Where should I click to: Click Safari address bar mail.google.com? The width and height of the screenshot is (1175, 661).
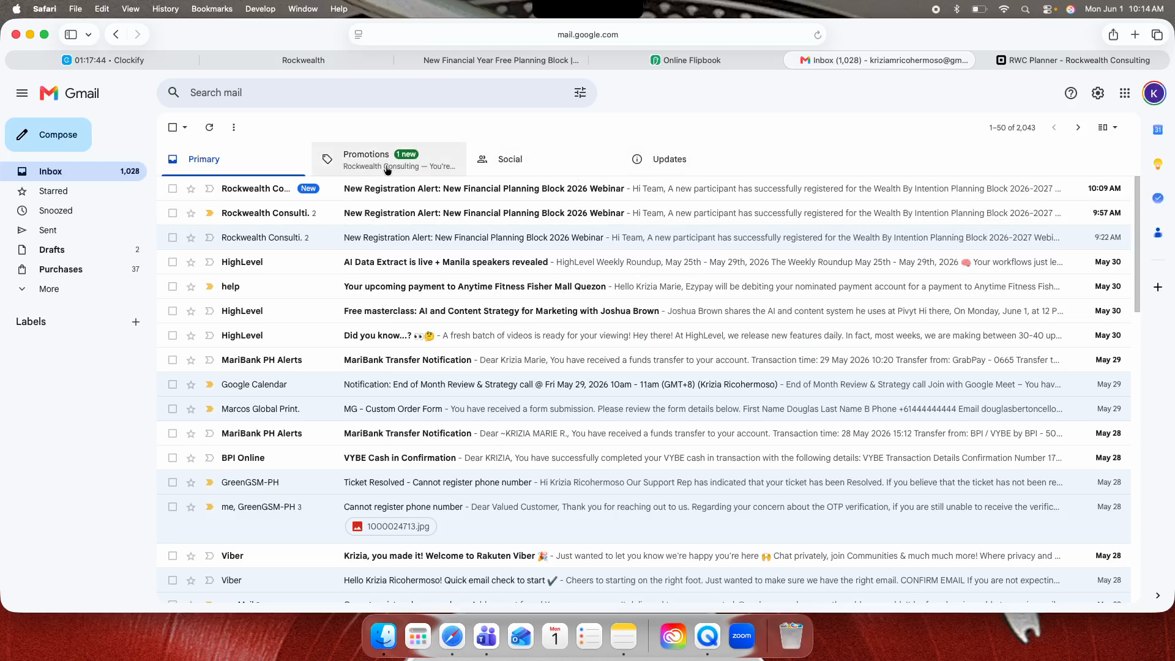click(x=587, y=35)
